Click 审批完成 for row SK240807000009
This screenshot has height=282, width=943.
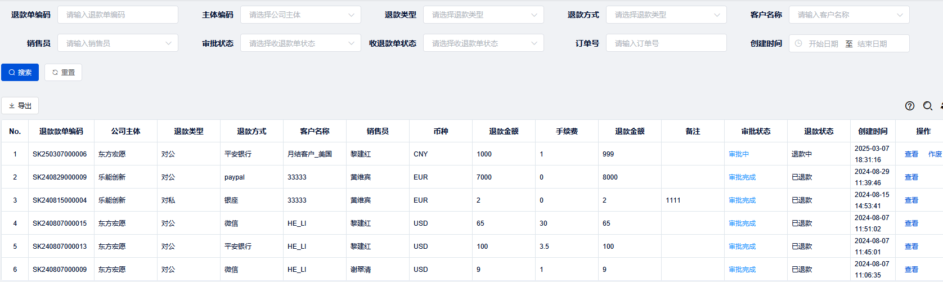[x=742, y=270]
